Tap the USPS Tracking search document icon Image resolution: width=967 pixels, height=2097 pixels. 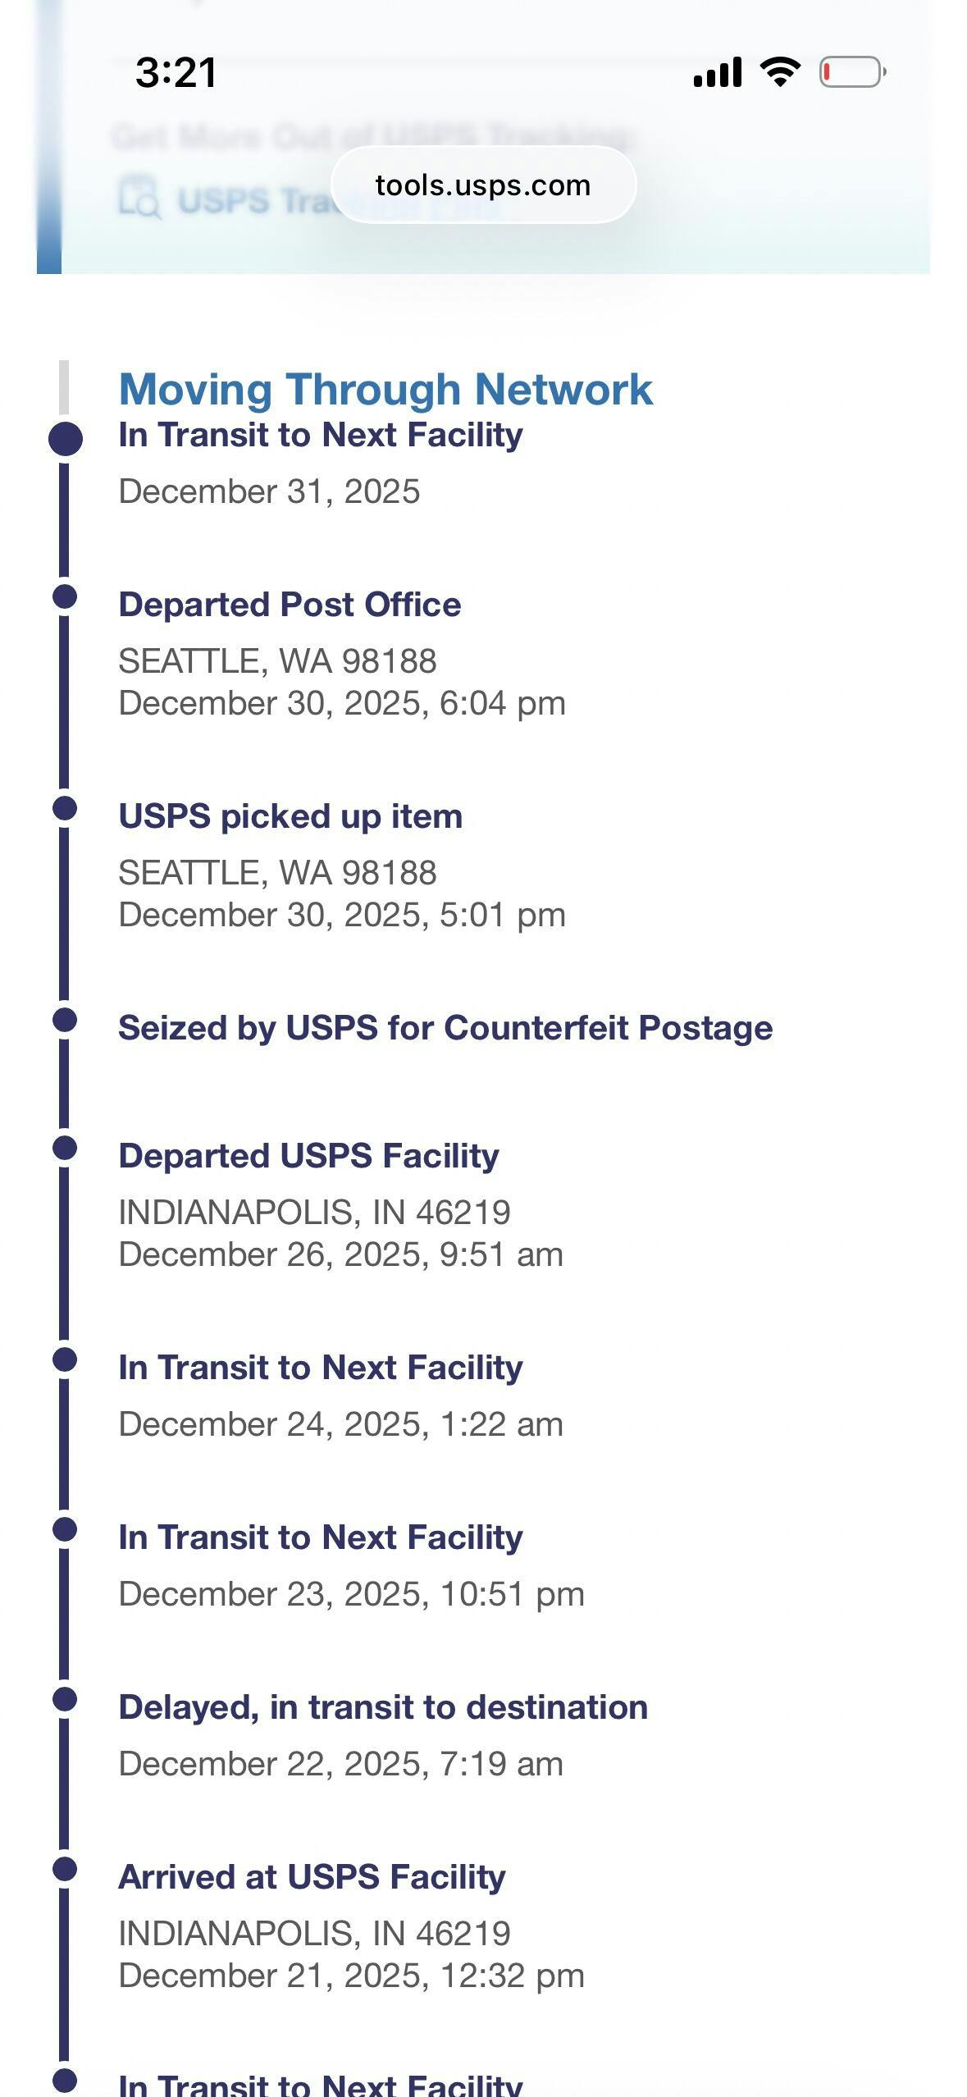click(139, 199)
